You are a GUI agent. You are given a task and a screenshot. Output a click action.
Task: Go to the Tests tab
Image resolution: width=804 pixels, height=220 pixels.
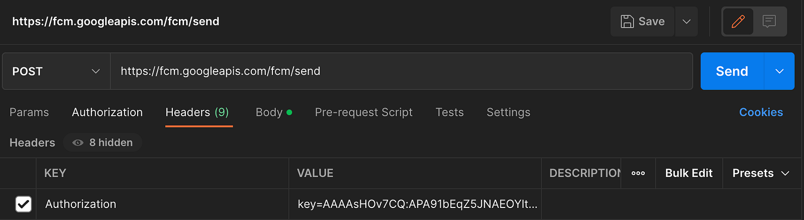coord(450,112)
